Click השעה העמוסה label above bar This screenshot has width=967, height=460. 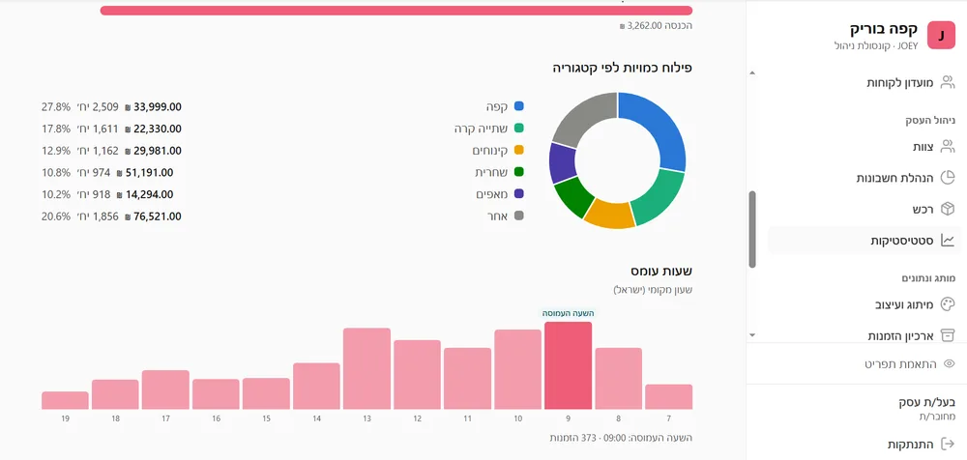(x=568, y=313)
